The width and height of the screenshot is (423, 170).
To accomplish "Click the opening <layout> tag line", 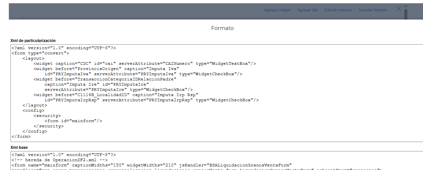I will tap(33, 58).
